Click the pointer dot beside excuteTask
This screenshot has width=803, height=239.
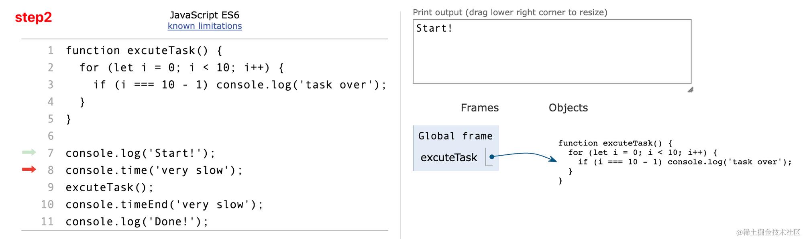[491, 157]
